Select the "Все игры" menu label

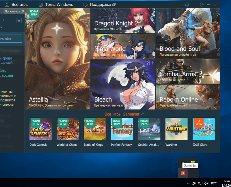20,5
